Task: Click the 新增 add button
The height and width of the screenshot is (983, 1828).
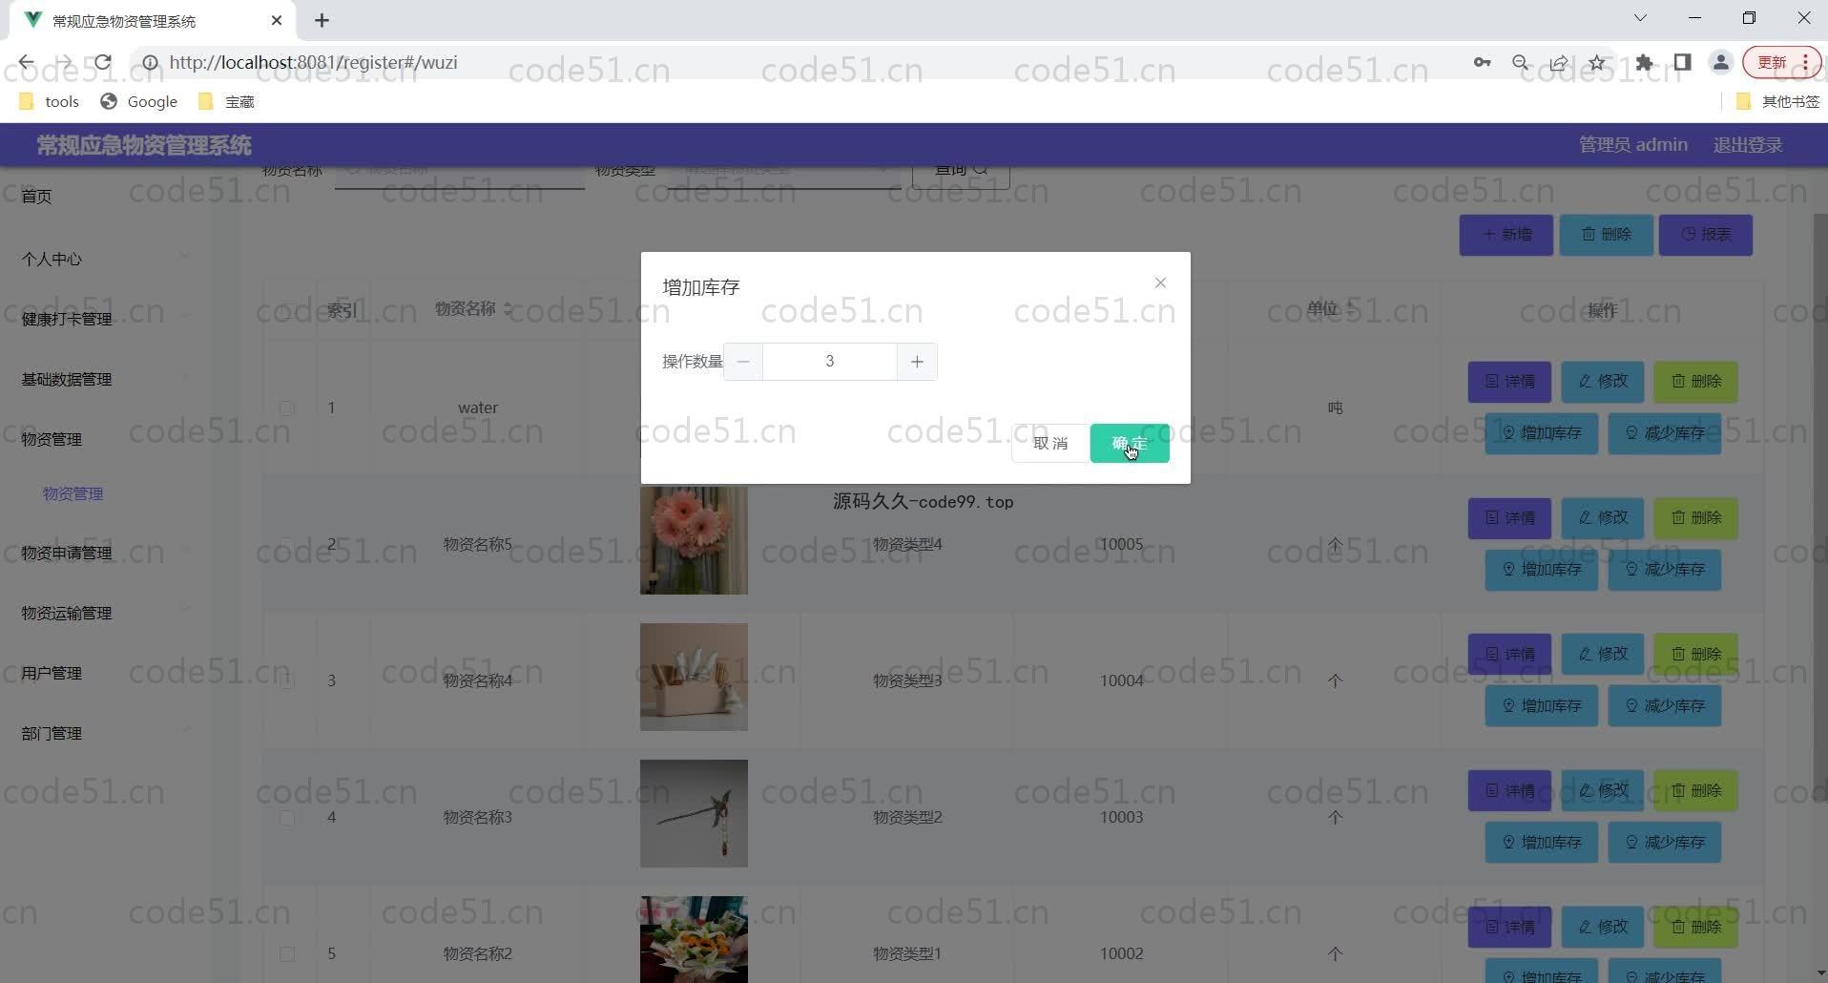Action: [x=1506, y=235]
